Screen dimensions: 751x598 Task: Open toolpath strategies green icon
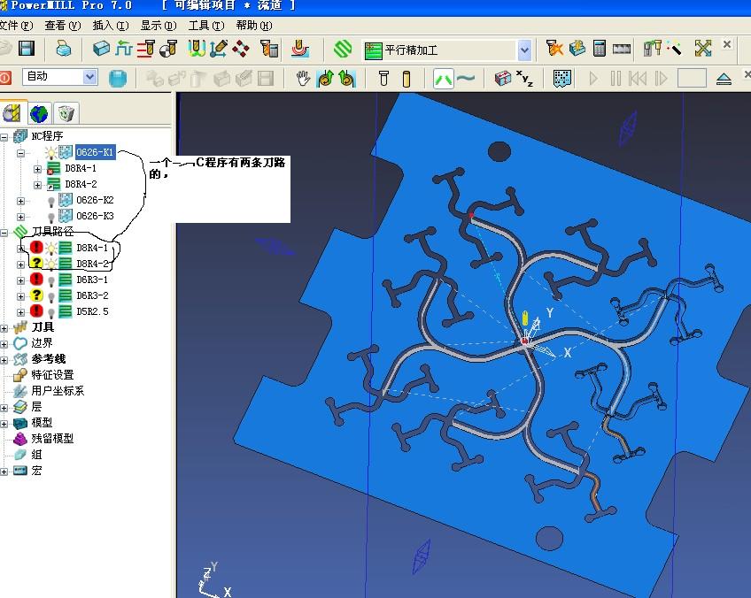coord(343,49)
